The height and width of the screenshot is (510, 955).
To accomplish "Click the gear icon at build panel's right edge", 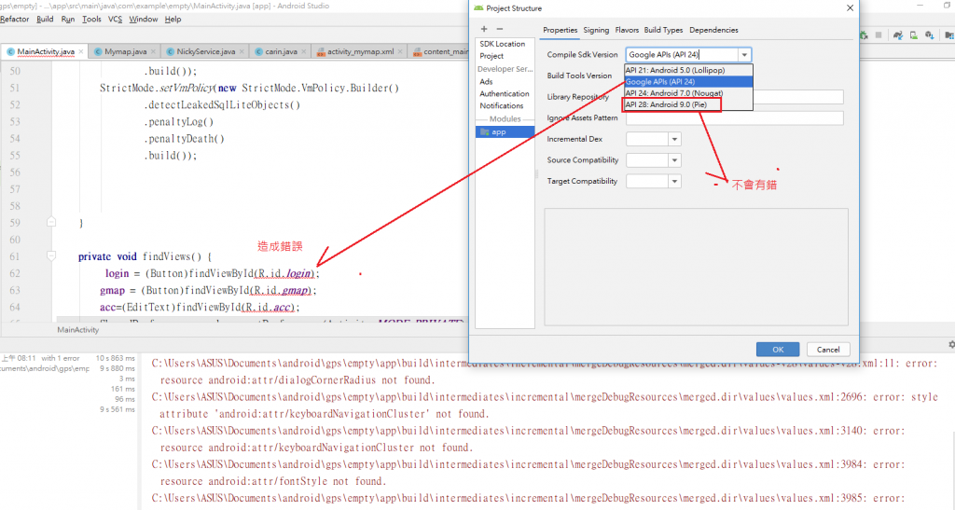I will [951, 344].
